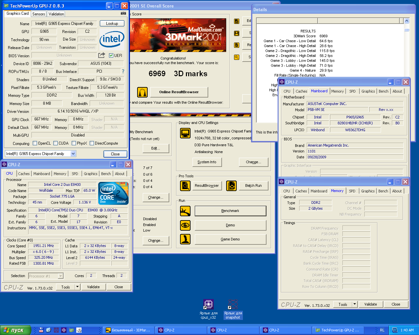Click the Details scrollbar up arrow
Viewport: 419px width, 335px height.
tap(407, 21)
